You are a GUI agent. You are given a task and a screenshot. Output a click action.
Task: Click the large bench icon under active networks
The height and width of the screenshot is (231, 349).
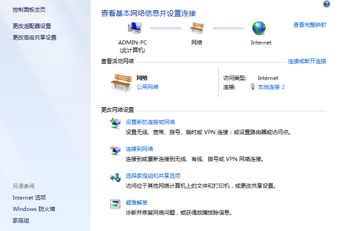click(121, 82)
